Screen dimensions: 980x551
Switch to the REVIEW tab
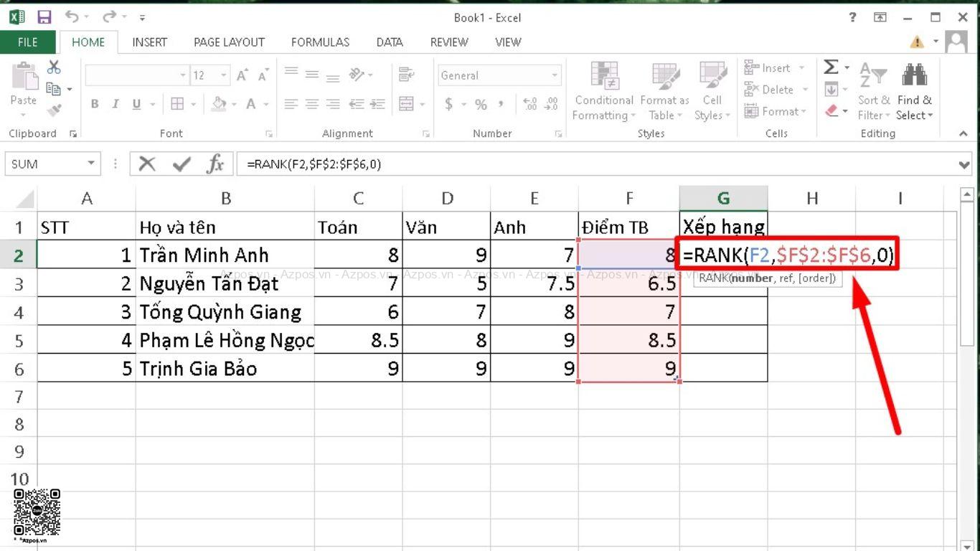(x=449, y=42)
